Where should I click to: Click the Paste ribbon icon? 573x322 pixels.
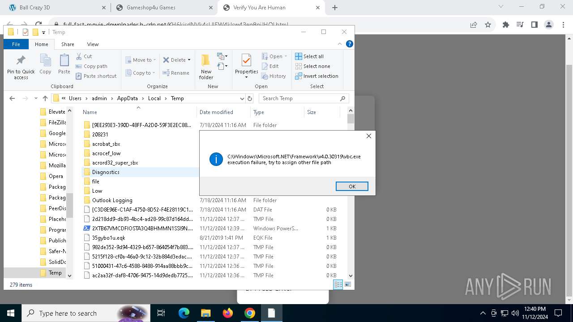(x=64, y=64)
